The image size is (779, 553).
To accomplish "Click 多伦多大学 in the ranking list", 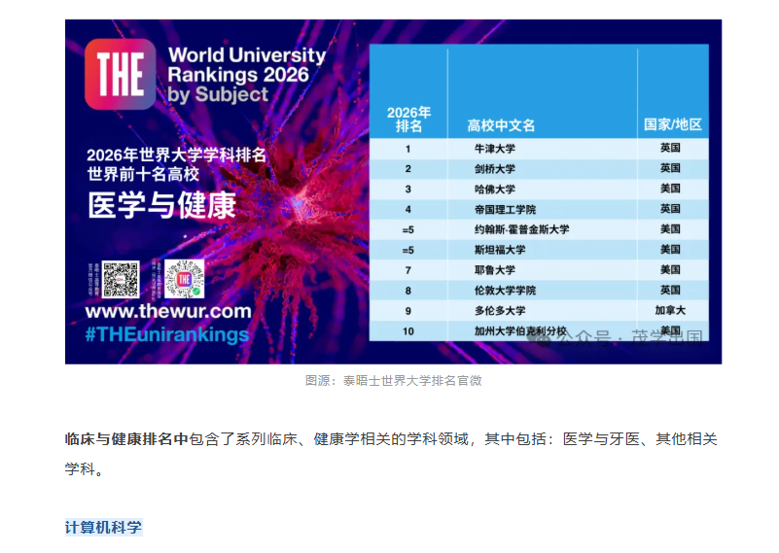I will click(500, 311).
